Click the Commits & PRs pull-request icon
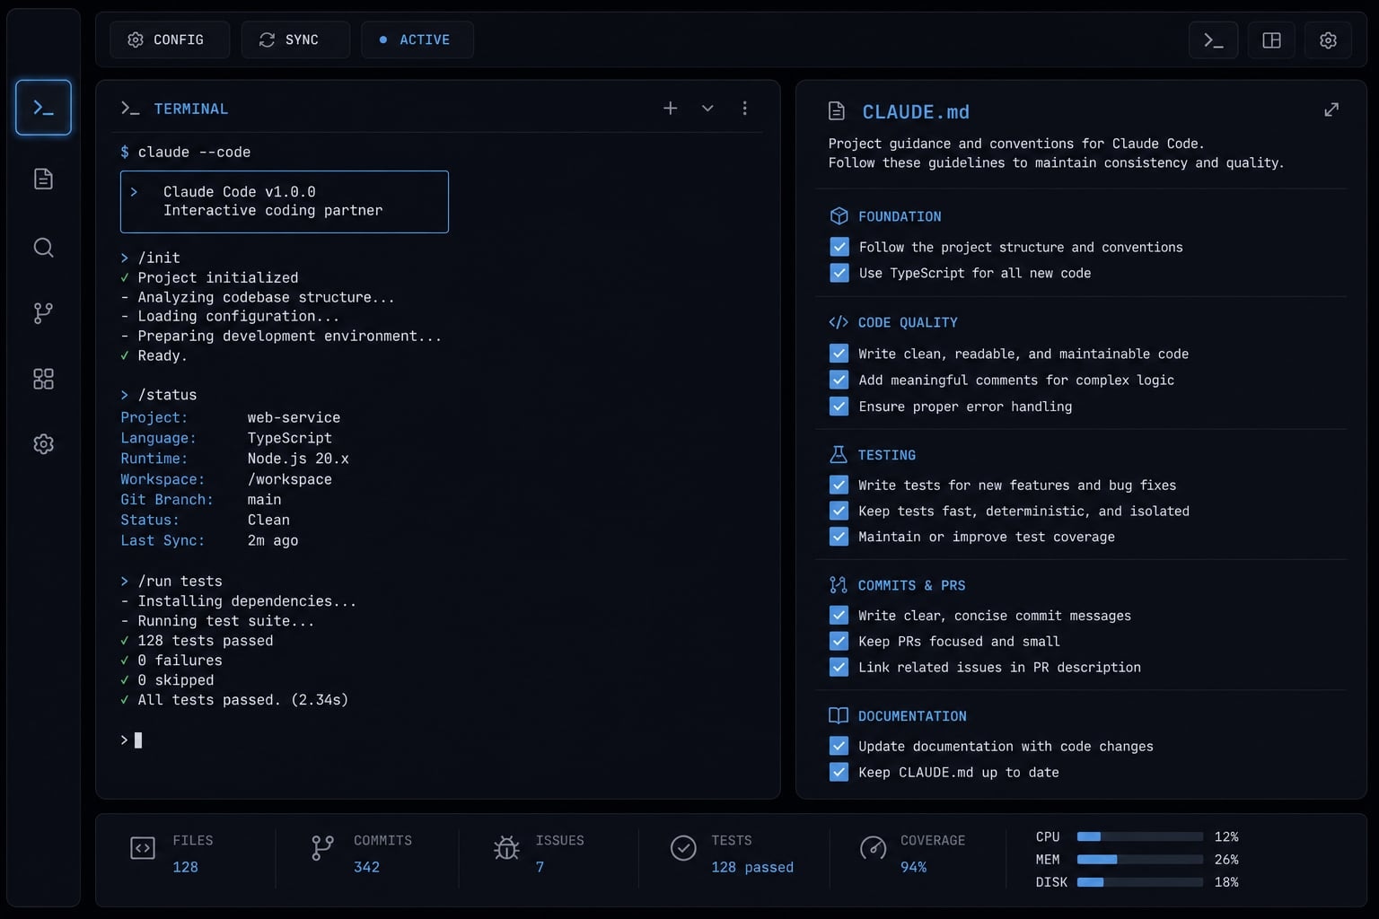Screen dimensions: 1379x919 (839, 585)
